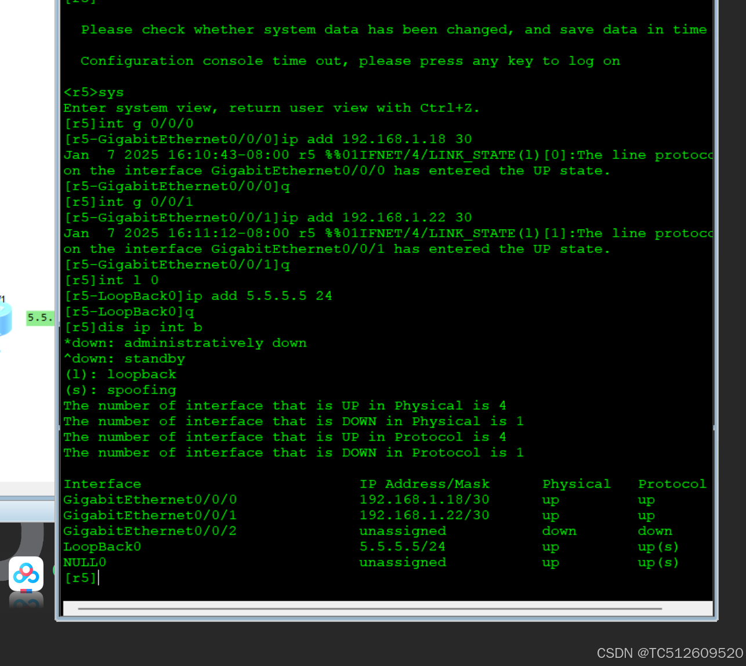746x666 pixels.
Task: Click '*down: administratively down' legend line
Action: coord(185,343)
